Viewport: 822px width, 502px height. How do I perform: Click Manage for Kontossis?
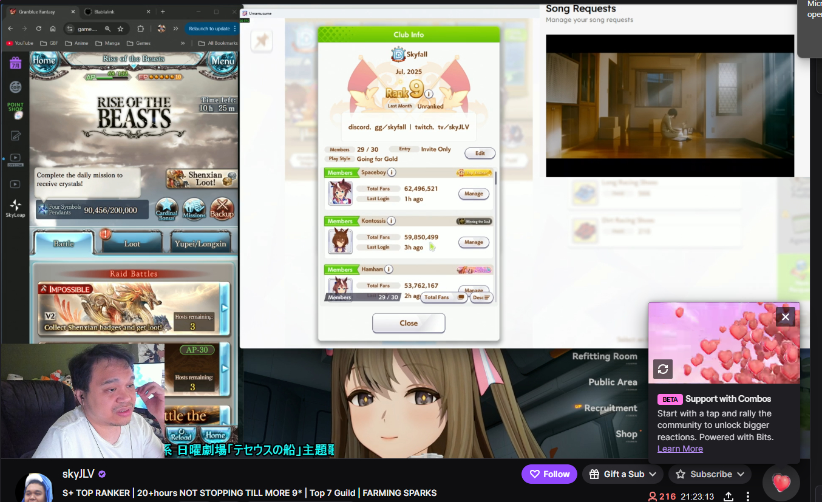click(474, 242)
